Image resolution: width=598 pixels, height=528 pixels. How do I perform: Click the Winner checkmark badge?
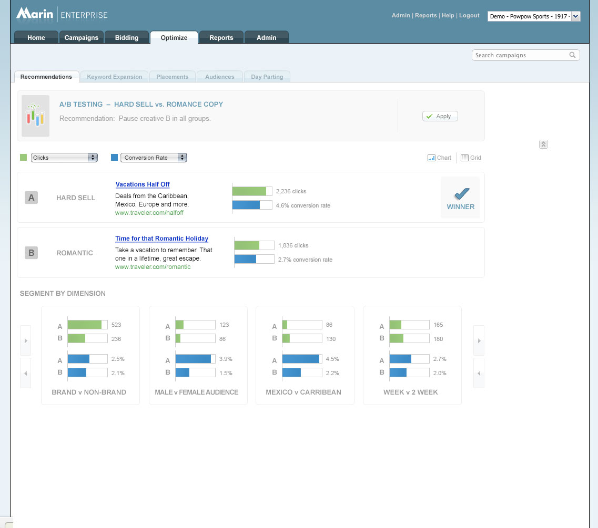click(460, 198)
